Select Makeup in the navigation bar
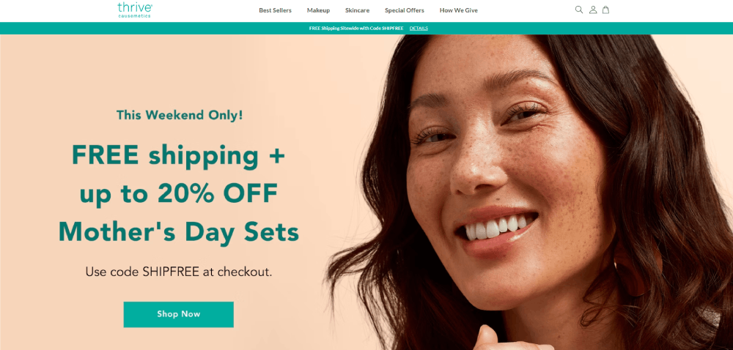Viewport: 733px width, 350px height. coord(318,10)
